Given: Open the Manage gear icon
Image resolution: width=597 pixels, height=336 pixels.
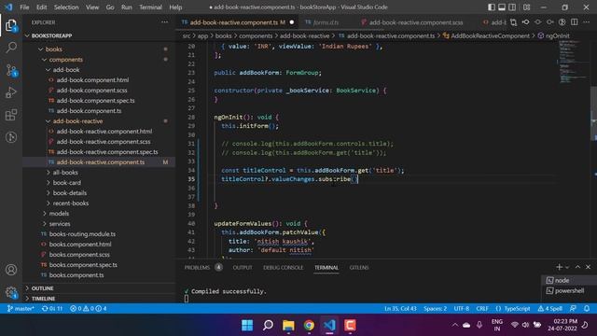Looking at the screenshot, I should 11,292.
